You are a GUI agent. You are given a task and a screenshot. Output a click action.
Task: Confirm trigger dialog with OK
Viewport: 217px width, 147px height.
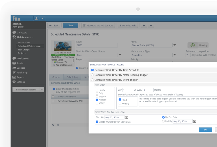tap(205, 130)
